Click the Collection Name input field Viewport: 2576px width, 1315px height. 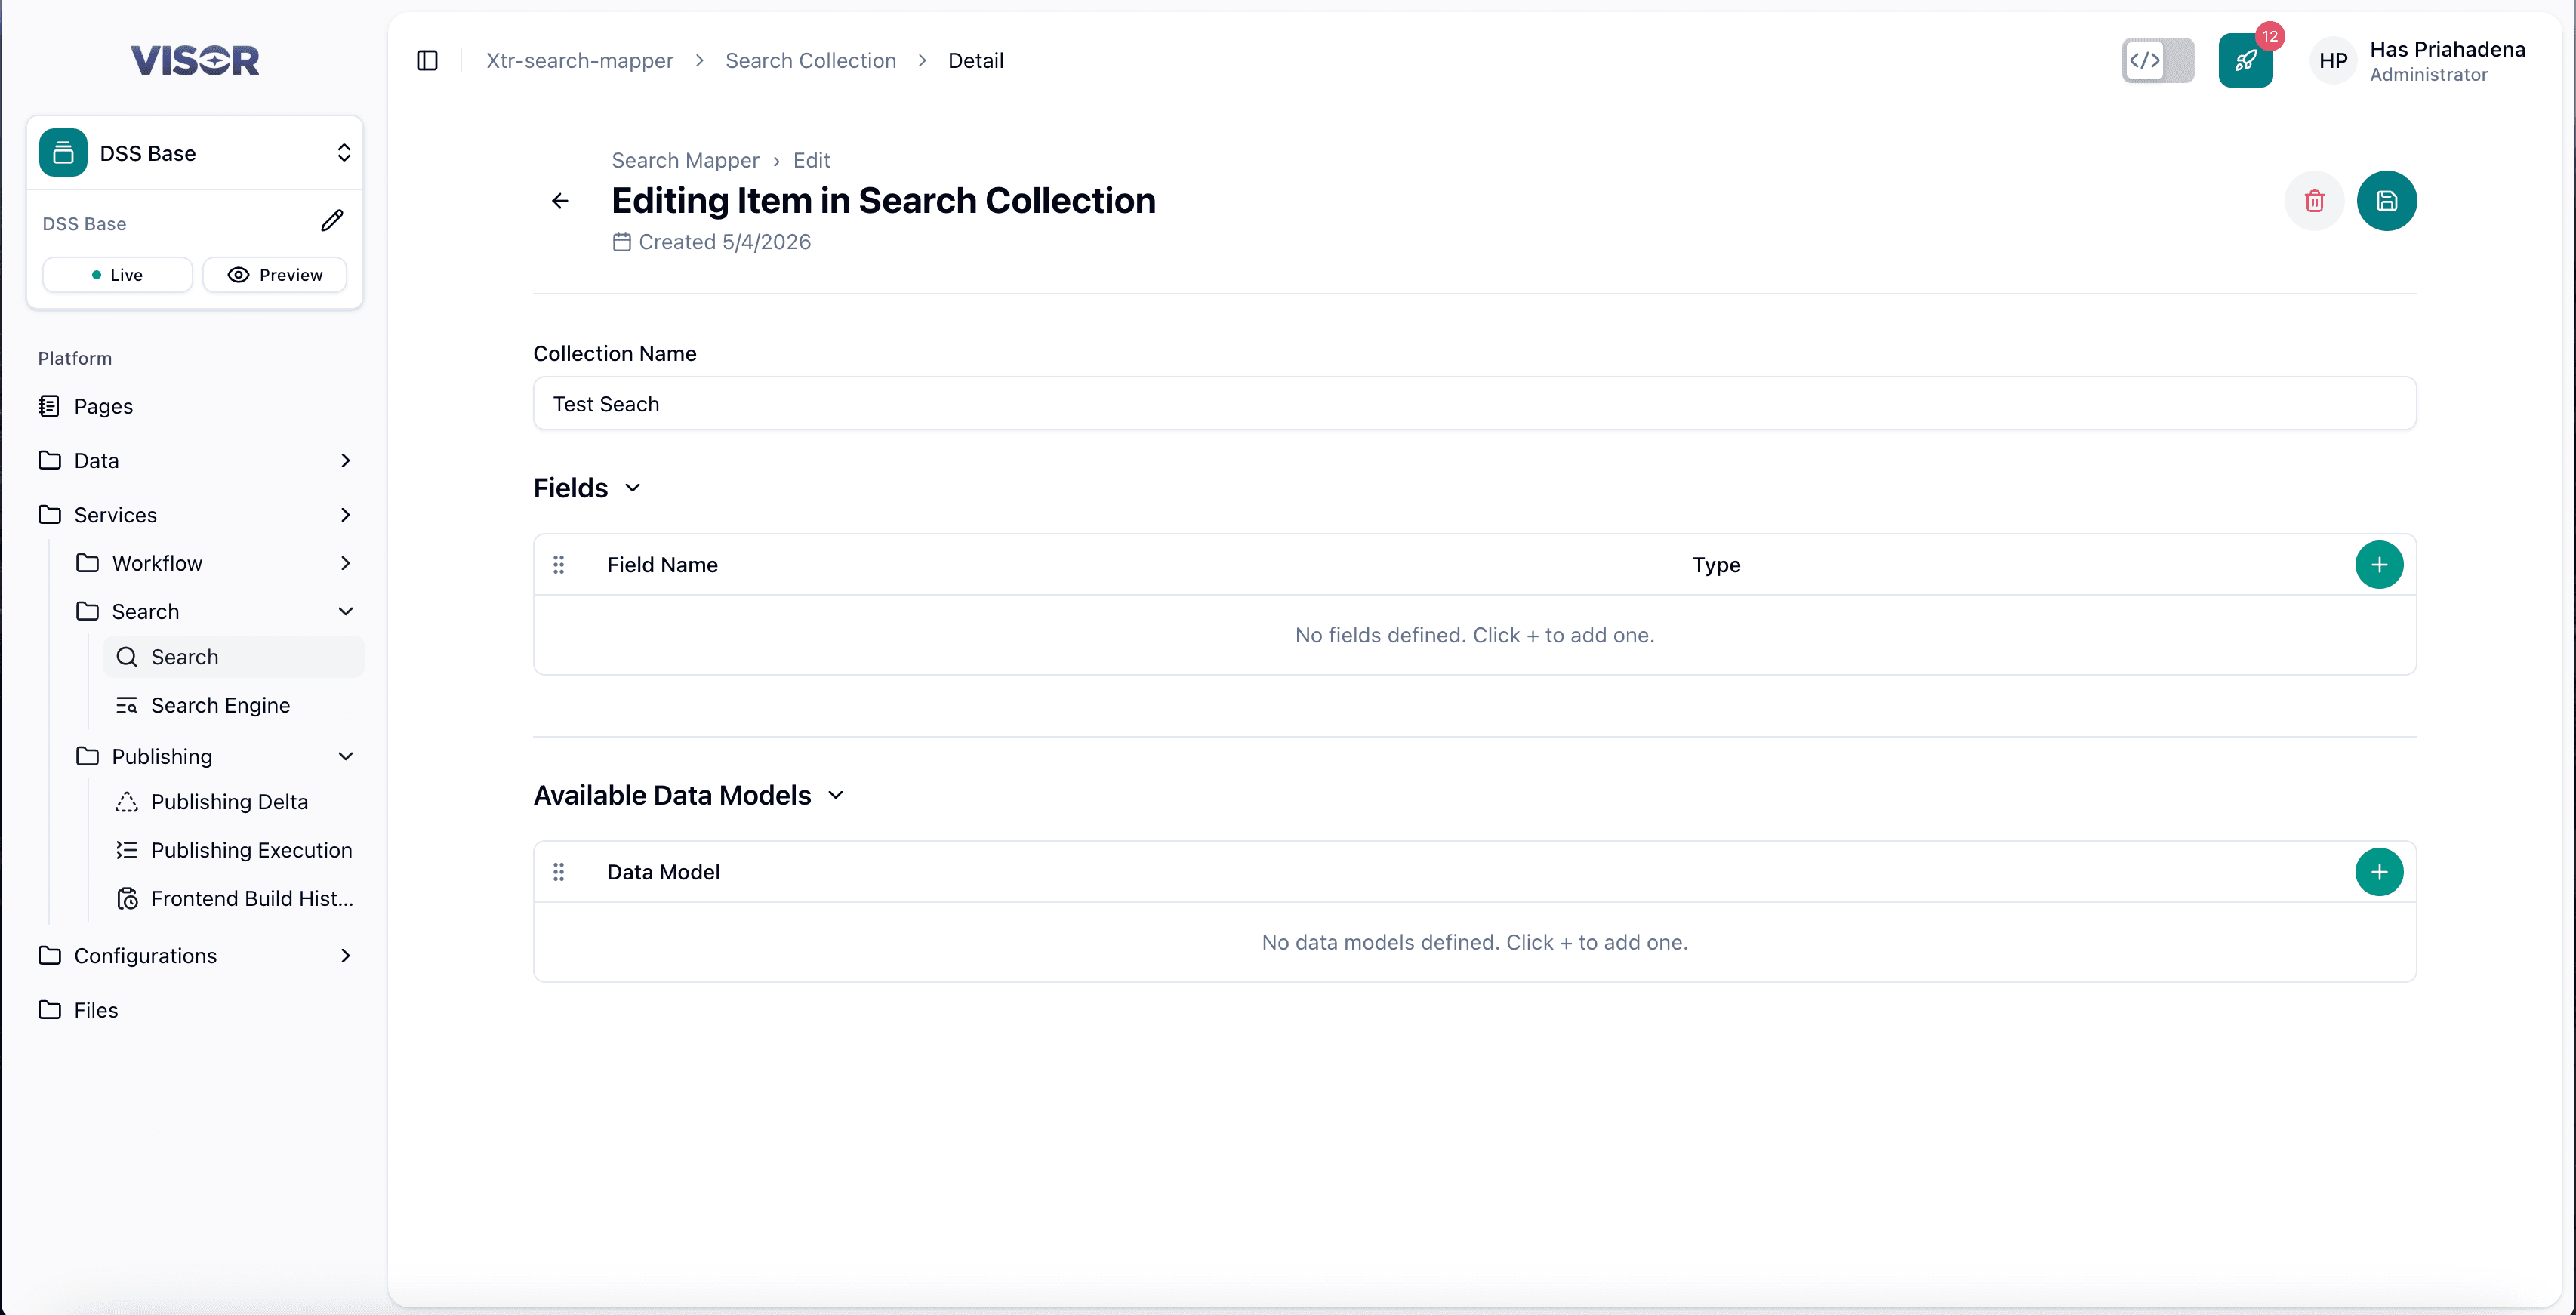pyautogui.click(x=1475, y=404)
